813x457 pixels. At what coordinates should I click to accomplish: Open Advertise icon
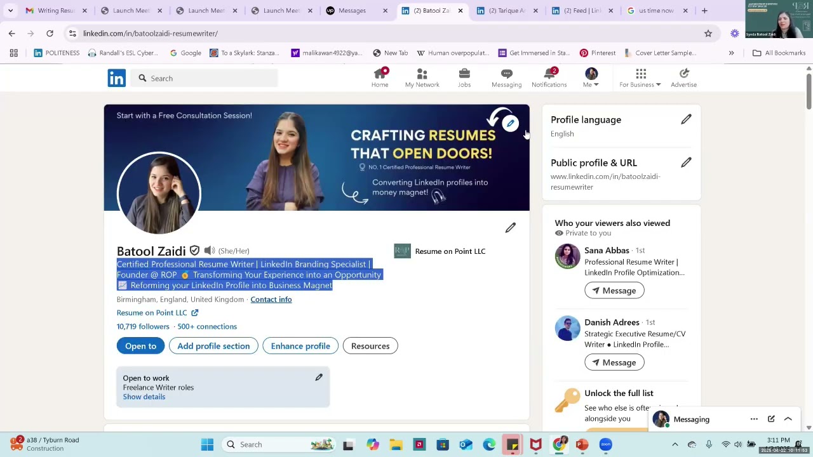tap(683, 78)
